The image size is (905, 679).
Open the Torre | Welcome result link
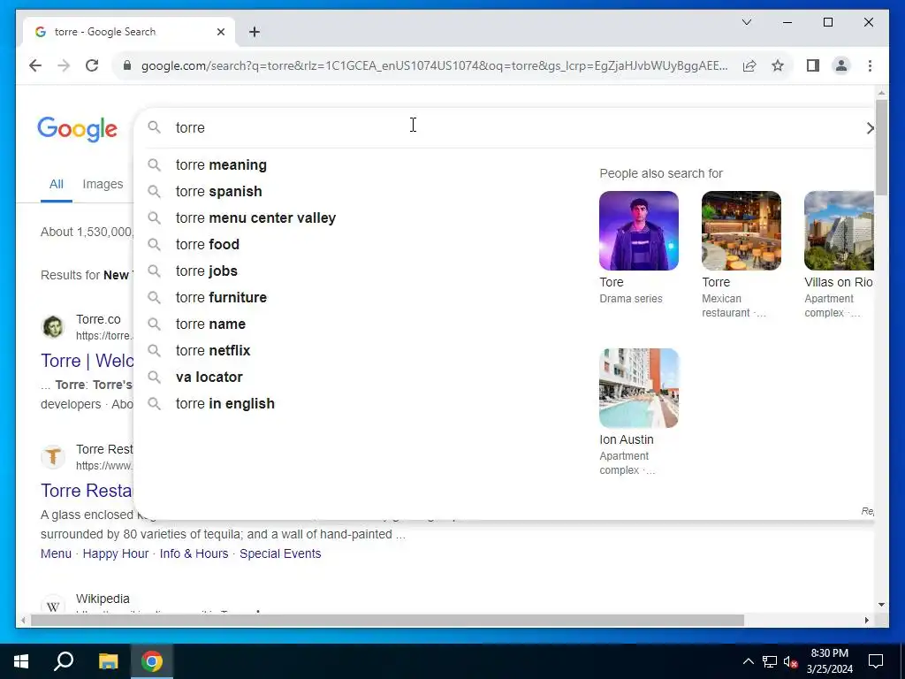point(87,361)
